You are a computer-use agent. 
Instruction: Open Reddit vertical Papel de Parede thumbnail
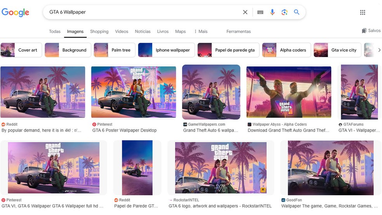click(137, 168)
